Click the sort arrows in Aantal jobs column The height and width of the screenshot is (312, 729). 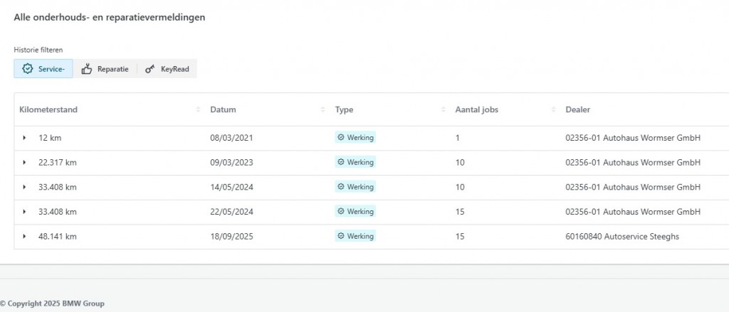pyautogui.click(x=553, y=109)
